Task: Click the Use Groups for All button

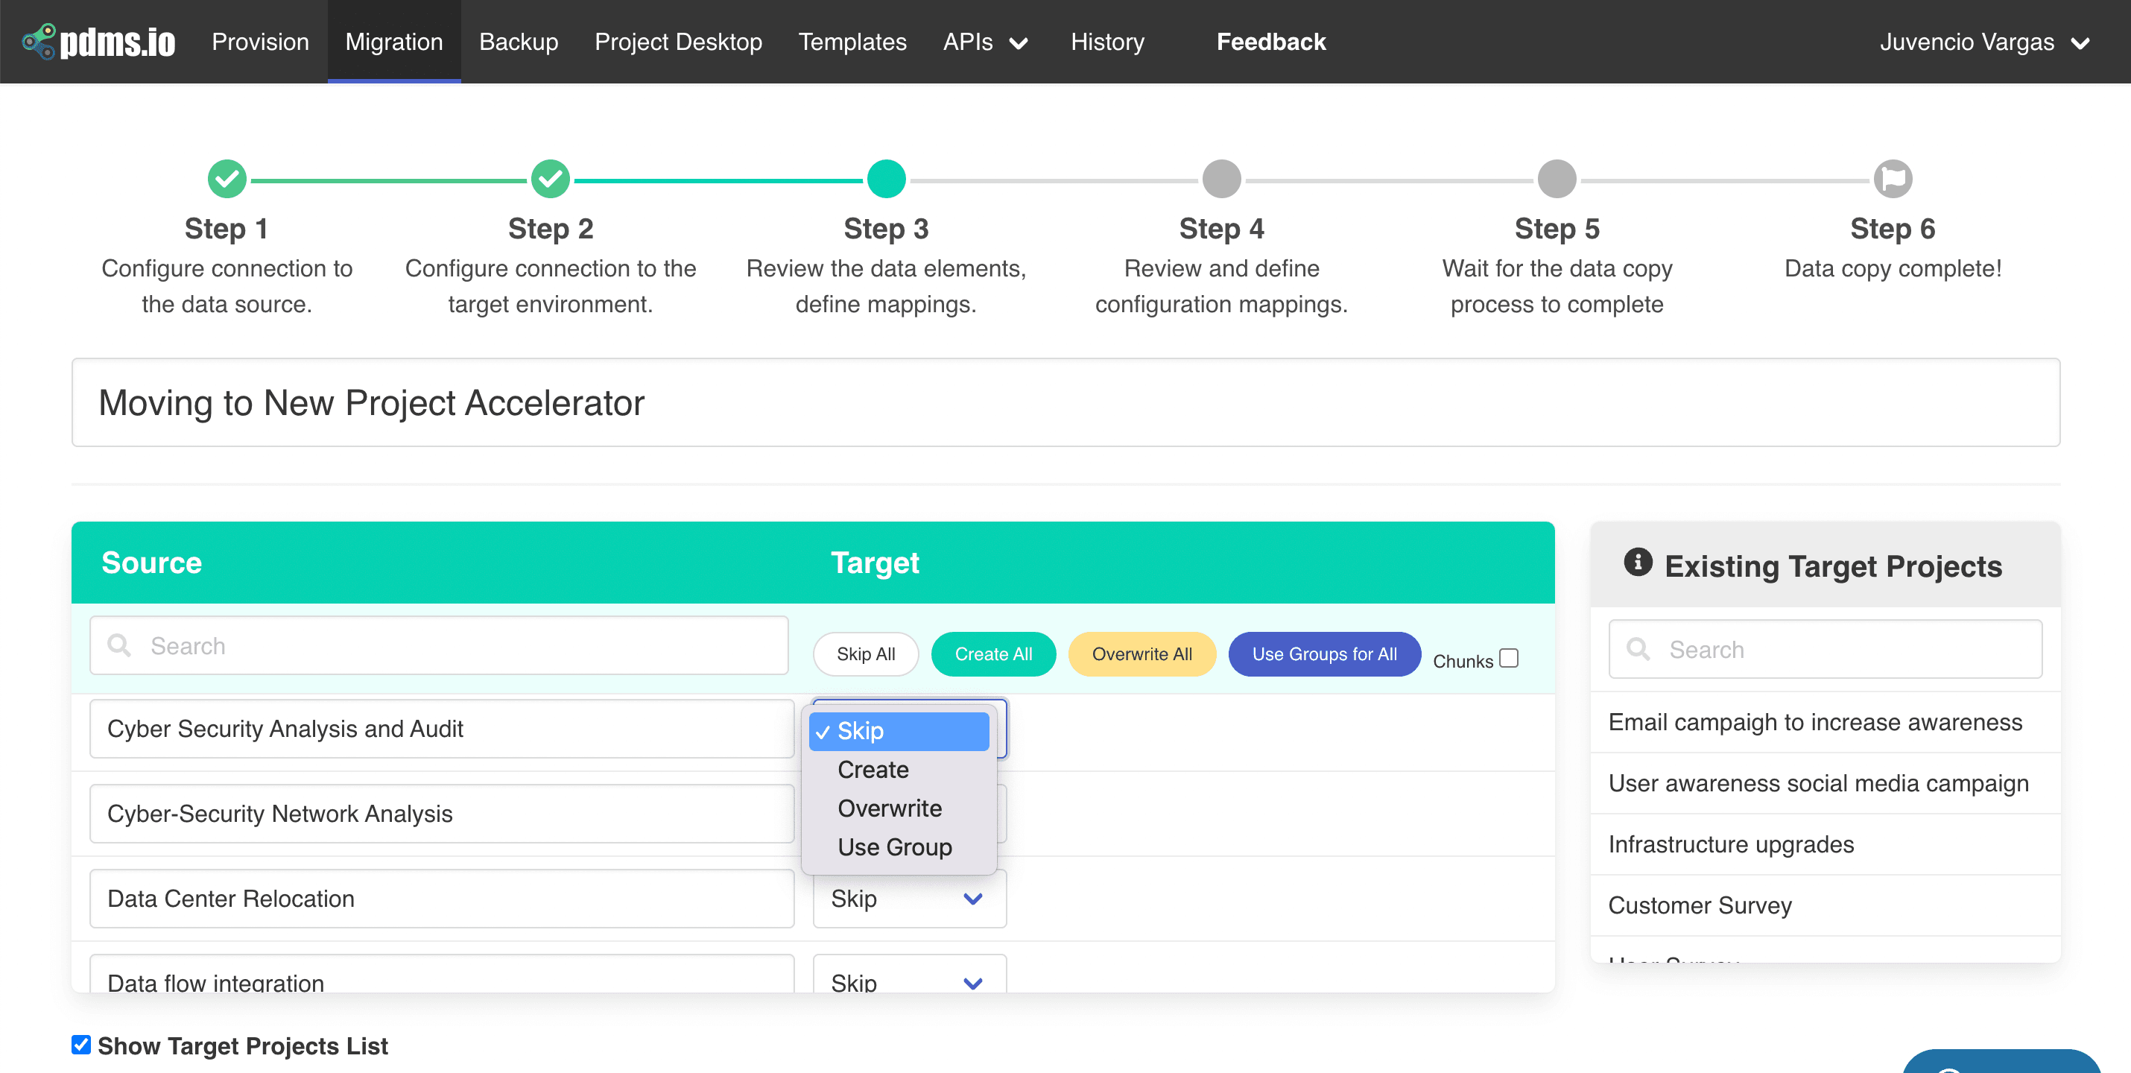Action: pos(1323,653)
